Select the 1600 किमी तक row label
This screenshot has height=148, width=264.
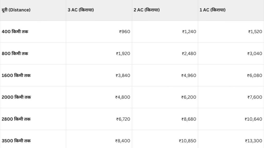pos(16,76)
